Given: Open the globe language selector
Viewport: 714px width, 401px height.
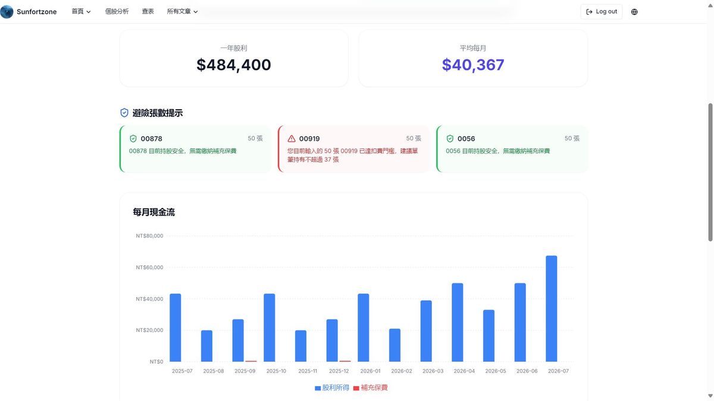Looking at the screenshot, I should tap(634, 12).
